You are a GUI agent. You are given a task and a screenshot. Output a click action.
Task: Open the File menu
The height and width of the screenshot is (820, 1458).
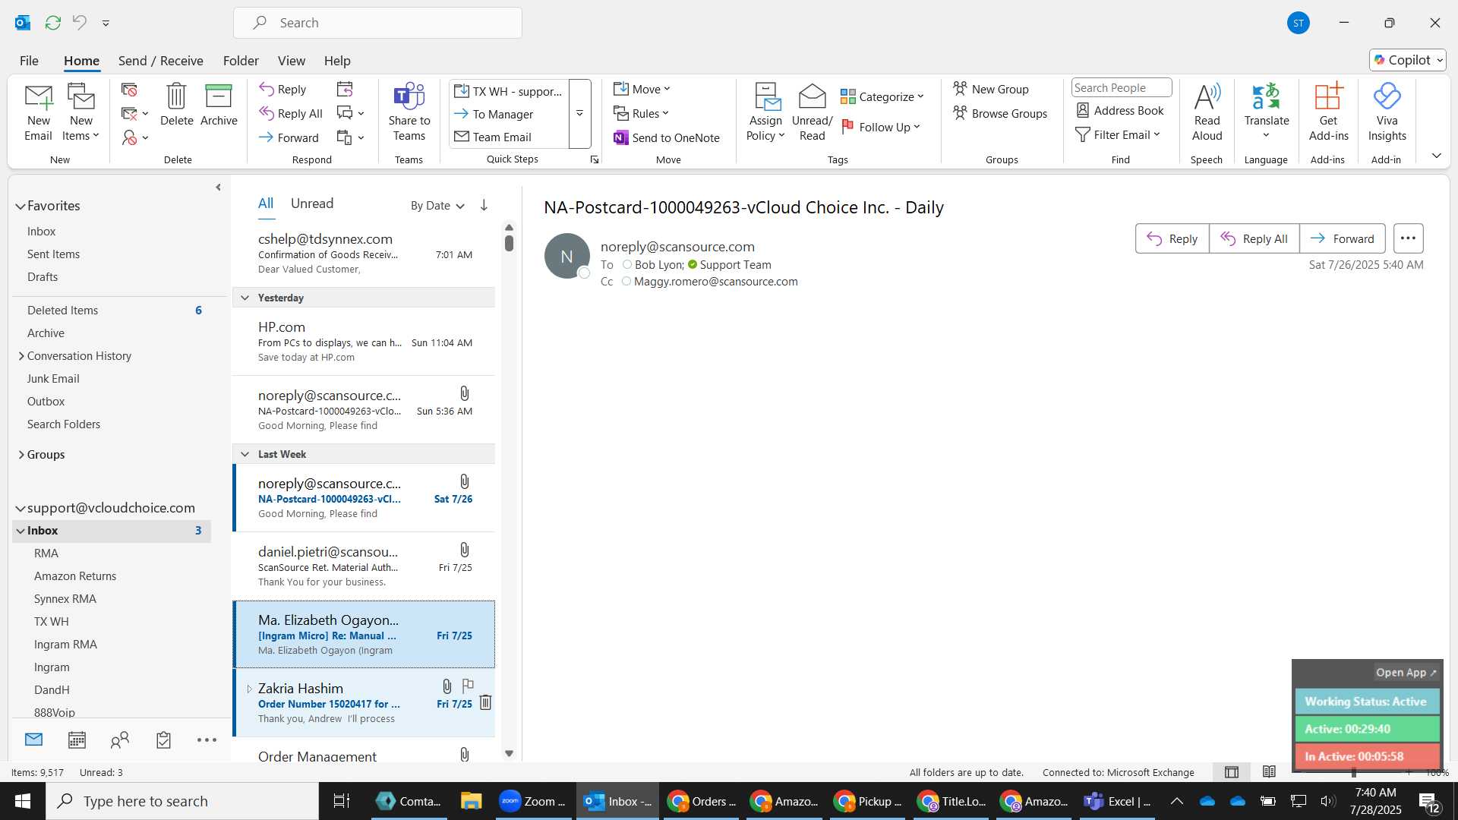[x=29, y=61]
